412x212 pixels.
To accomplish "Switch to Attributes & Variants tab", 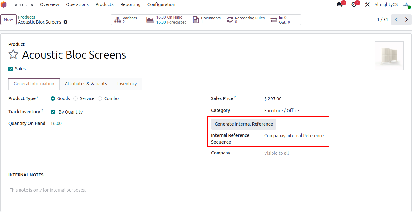I will (86, 84).
